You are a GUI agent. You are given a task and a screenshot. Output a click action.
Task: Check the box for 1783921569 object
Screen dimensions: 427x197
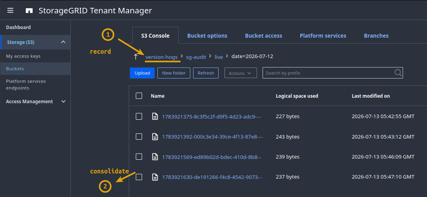click(139, 157)
